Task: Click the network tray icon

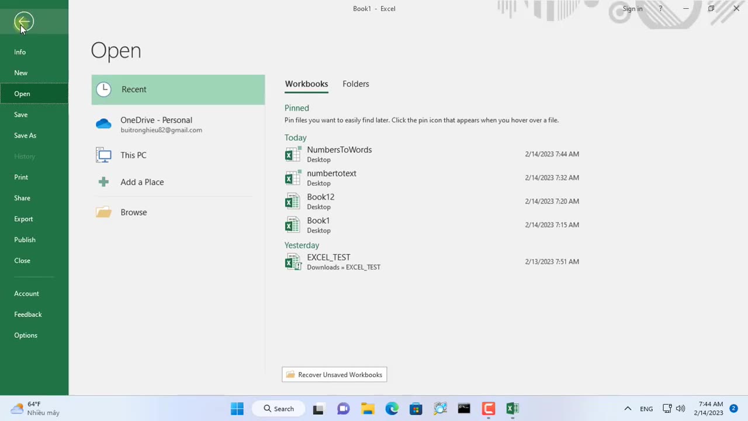Action: point(667,409)
